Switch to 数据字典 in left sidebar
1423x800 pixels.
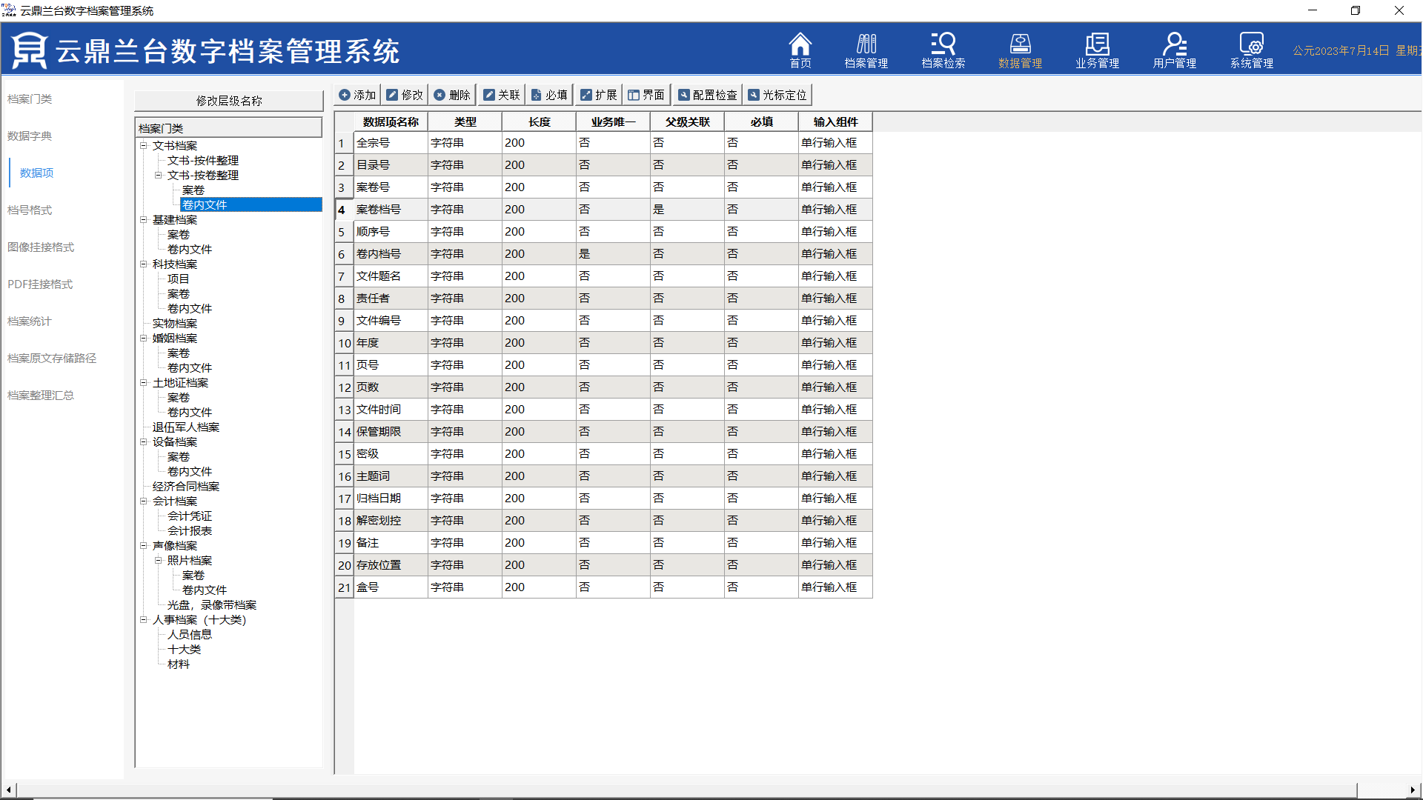click(30, 136)
